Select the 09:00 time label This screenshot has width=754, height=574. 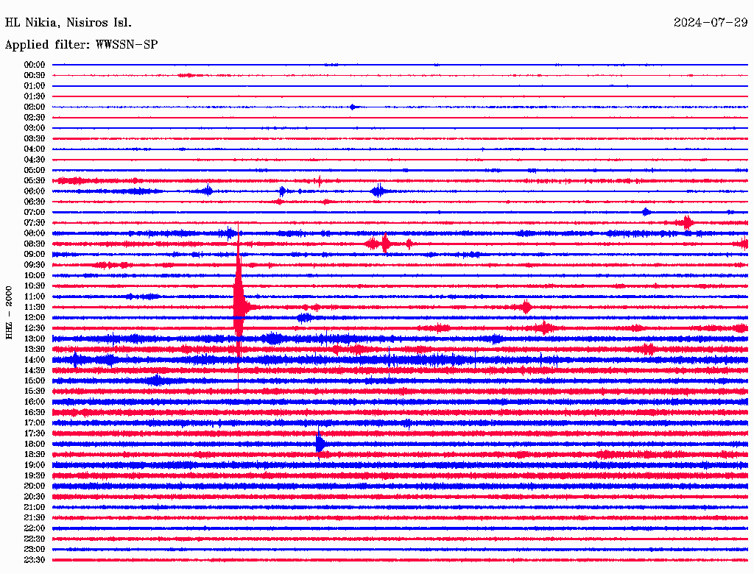tap(35, 255)
